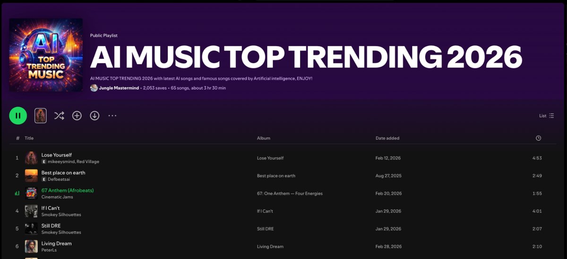The image size is (567, 259).
Task: Click the date Aug 27, 2025
Action: click(x=388, y=176)
